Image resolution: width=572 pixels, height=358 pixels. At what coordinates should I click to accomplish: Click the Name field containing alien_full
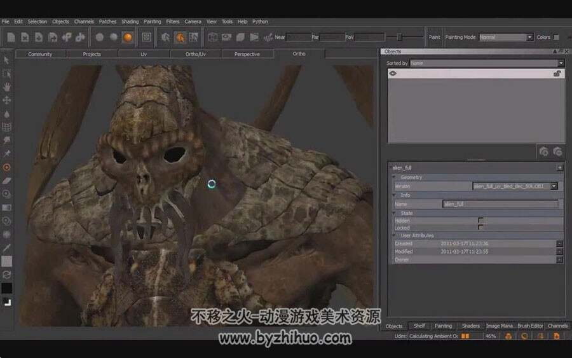coord(500,204)
